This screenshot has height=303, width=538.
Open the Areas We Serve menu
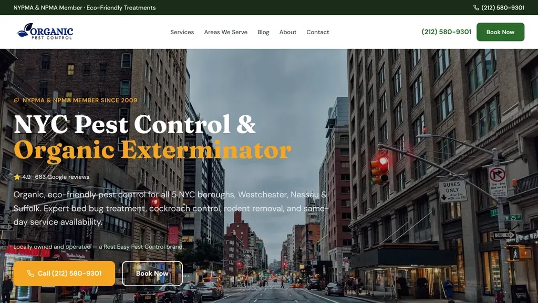[x=225, y=32]
